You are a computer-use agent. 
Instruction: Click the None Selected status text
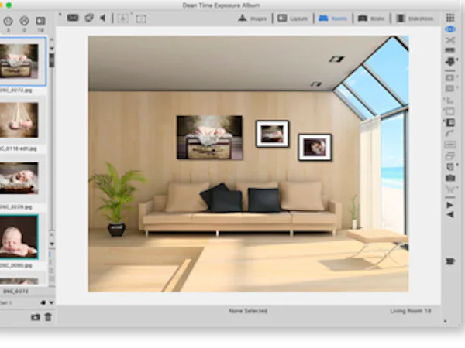(248, 311)
